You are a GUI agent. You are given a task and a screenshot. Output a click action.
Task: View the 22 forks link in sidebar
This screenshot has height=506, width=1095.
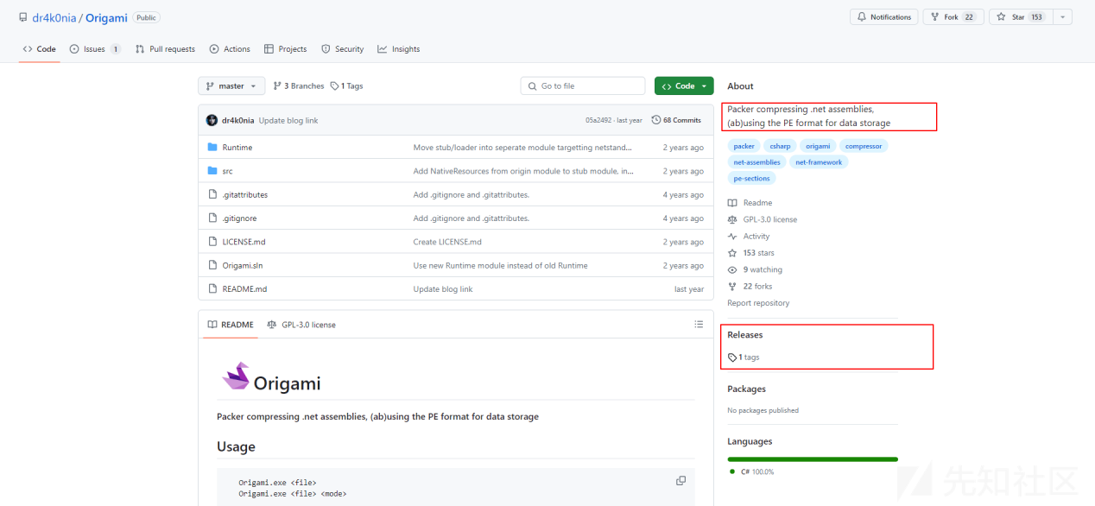[750, 287]
